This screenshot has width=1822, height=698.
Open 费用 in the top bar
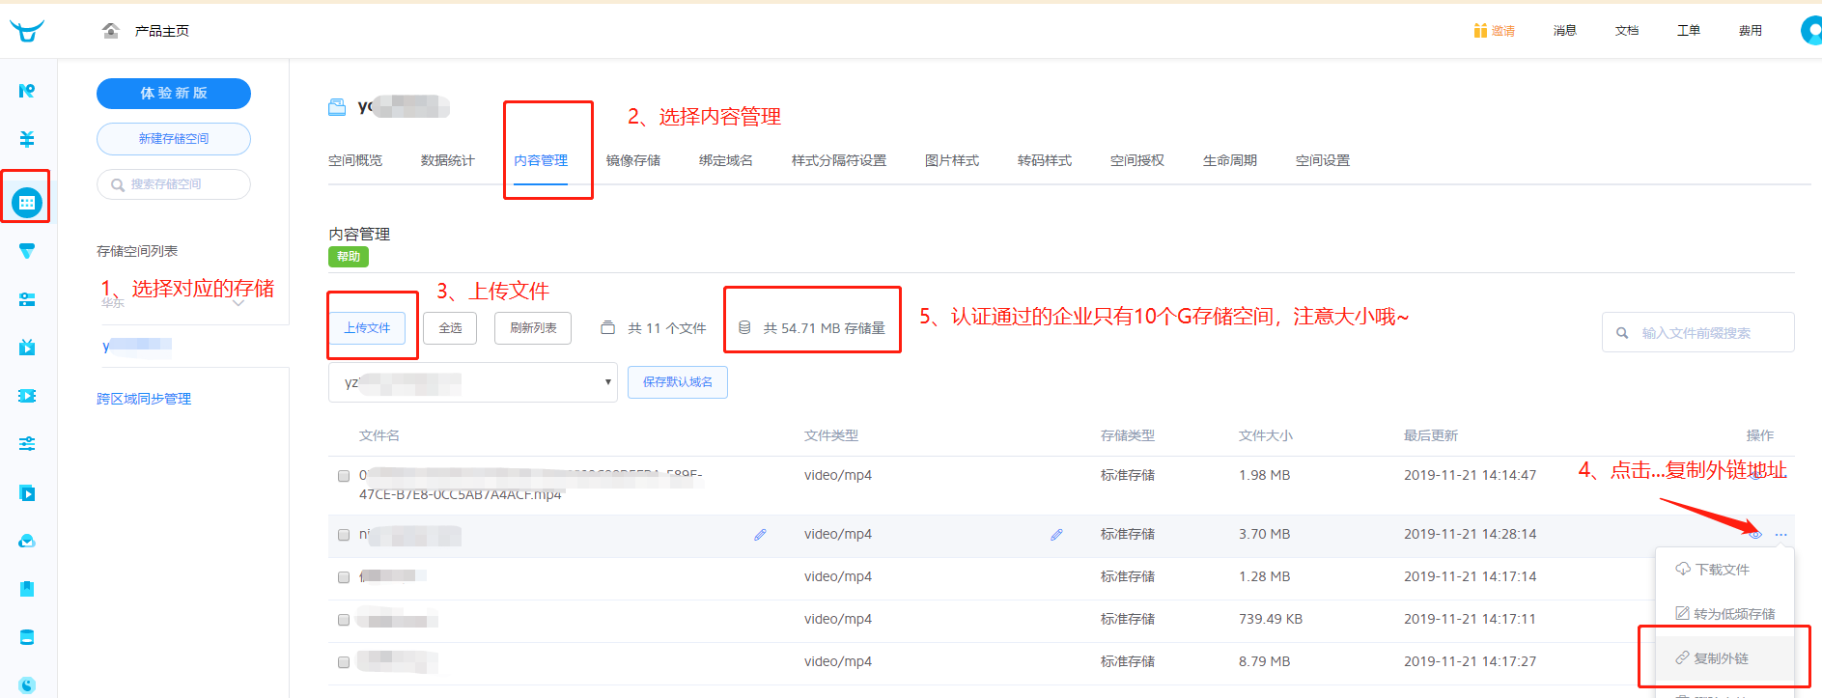tap(1751, 31)
